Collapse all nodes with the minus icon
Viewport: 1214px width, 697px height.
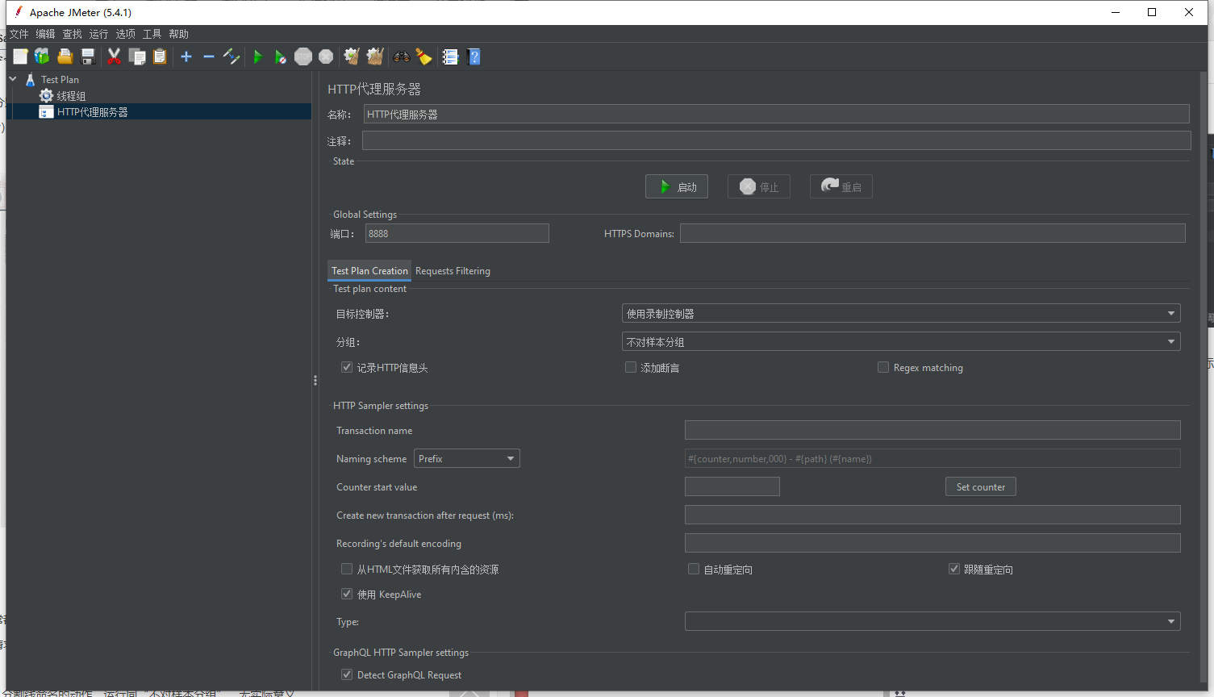point(209,56)
